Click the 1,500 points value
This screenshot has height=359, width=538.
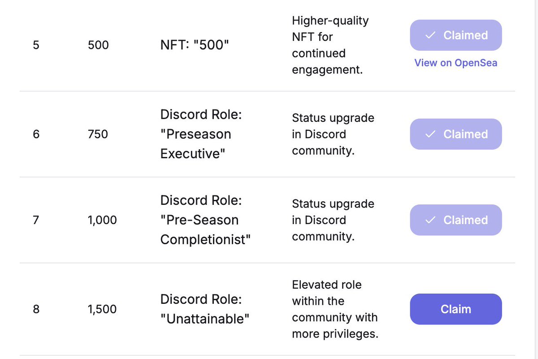point(102,309)
